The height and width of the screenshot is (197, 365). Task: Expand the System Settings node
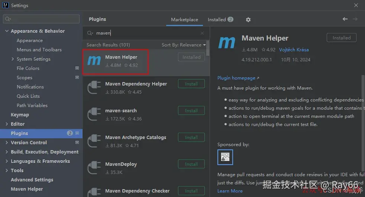pos(13,59)
